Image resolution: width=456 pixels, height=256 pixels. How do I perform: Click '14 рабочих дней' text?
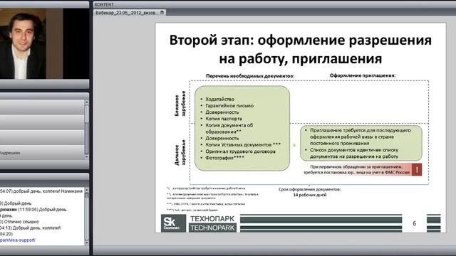pos(310,195)
